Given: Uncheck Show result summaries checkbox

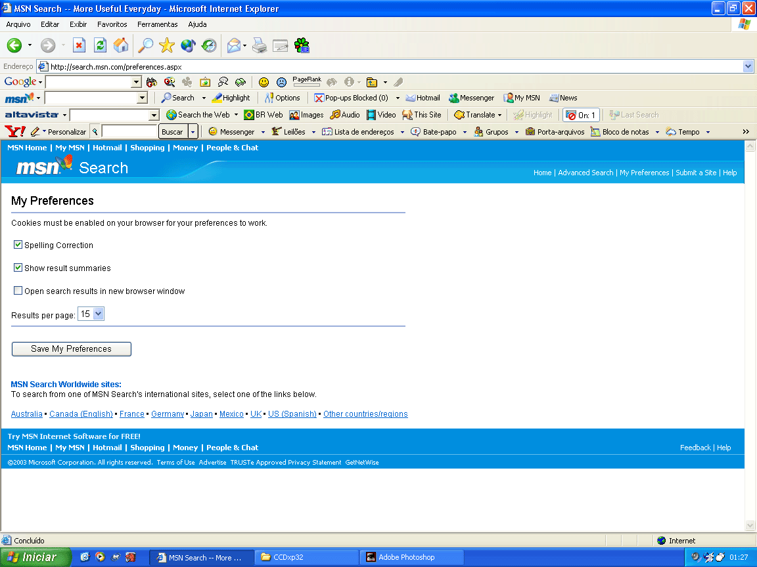Looking at the screenshot, I should coord(18,268).
